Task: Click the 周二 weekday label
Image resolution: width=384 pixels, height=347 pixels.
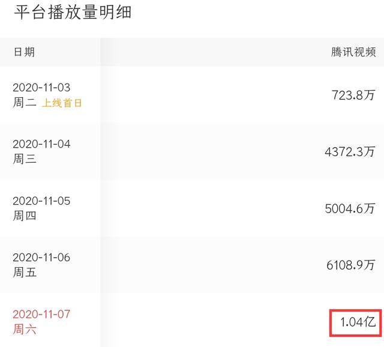Action: click(25, 103)
